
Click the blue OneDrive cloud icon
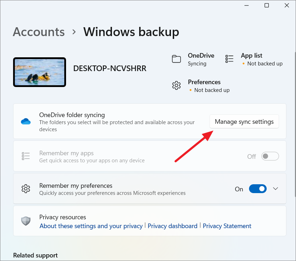coord(26,121)
